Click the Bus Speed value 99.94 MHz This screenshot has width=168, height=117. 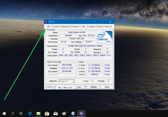point(67,71)
